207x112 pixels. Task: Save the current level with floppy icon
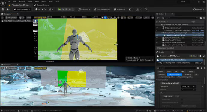[x=3, y=10]
